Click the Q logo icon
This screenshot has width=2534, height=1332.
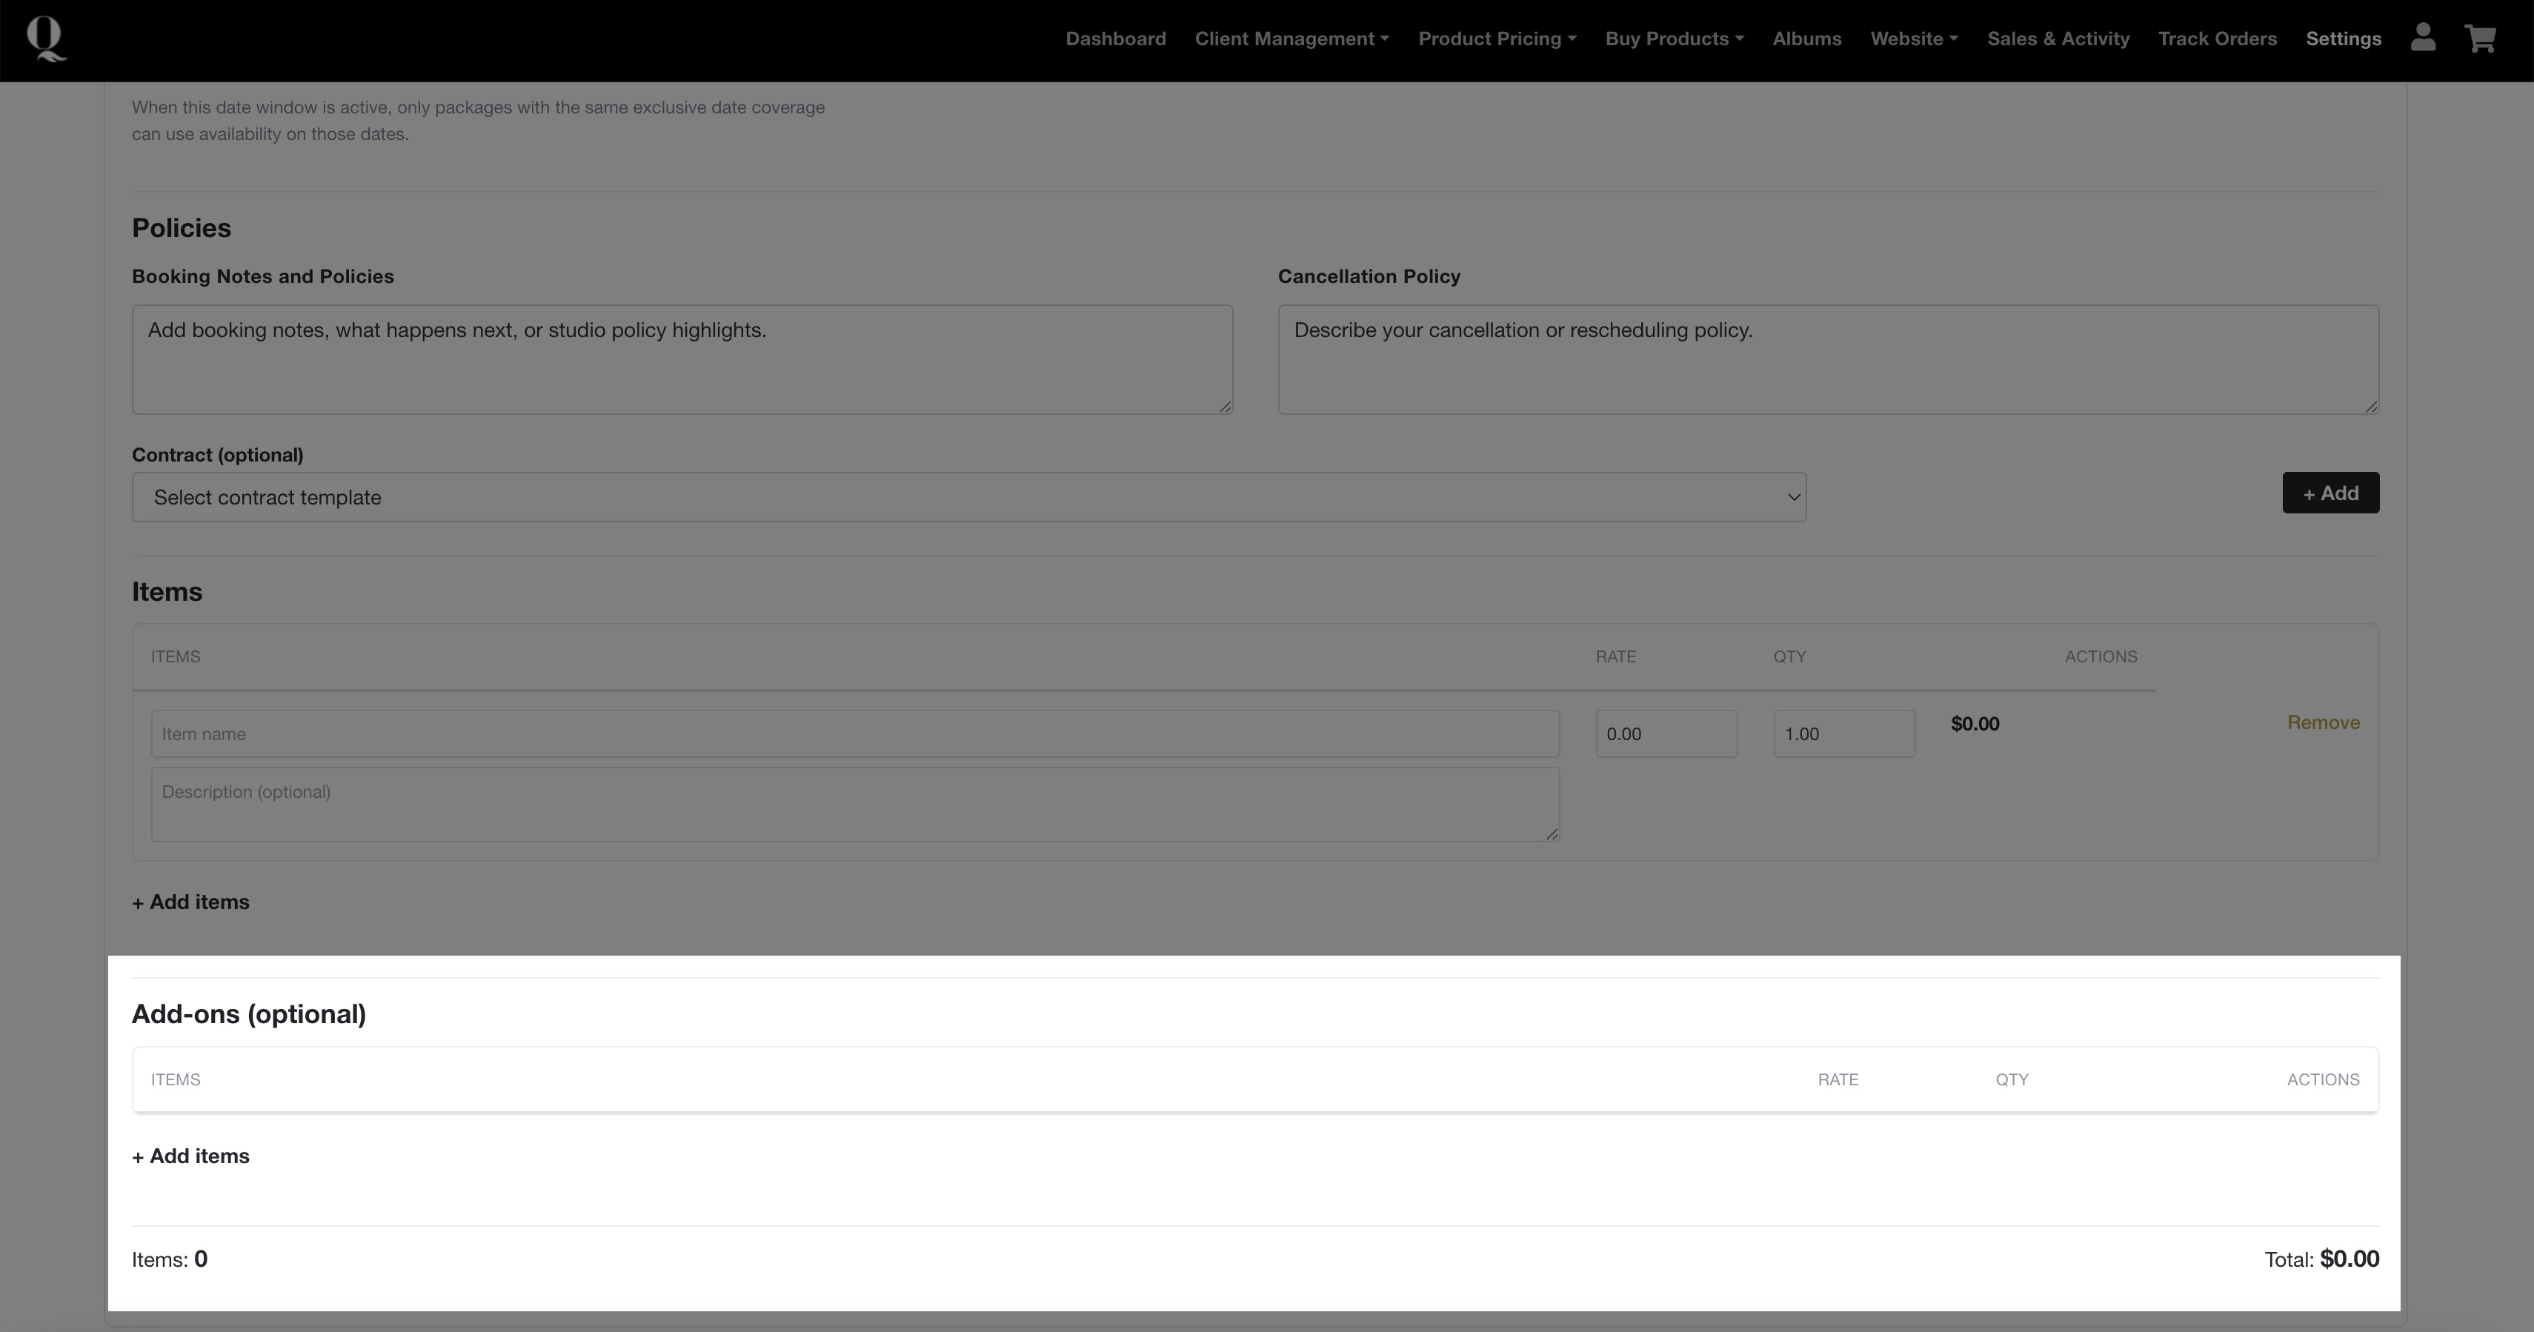pos(46,39)
